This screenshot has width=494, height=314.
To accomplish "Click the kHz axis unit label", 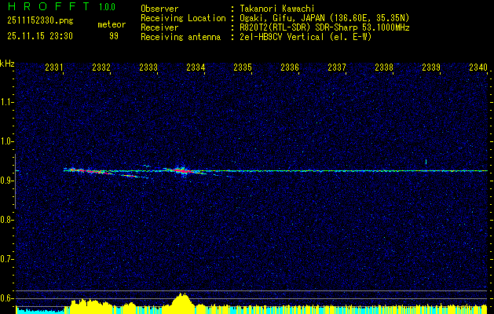I will (x=7, y=64).
